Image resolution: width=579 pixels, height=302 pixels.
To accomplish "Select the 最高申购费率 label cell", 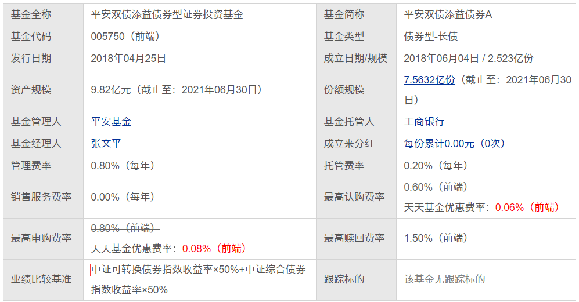I will coord(43,239).
